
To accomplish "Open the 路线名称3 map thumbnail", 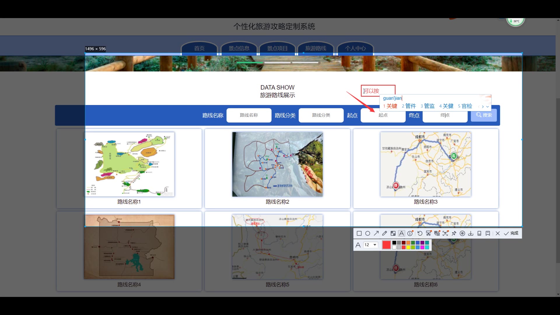I will (x=426, y=164).
